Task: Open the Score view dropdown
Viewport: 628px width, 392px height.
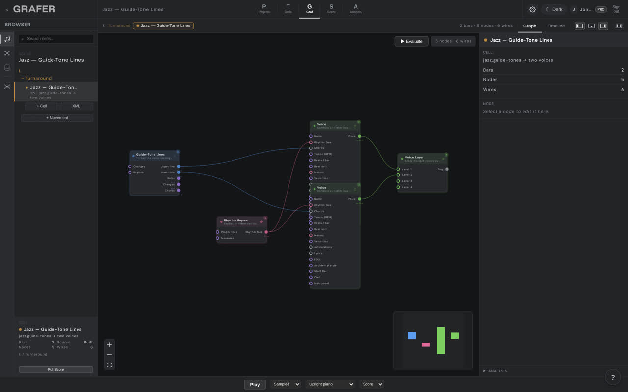Action: pyautogui.click(x=371, y=384)
